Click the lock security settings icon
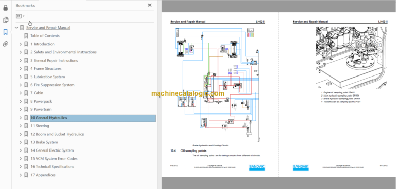 coord(6,8)
